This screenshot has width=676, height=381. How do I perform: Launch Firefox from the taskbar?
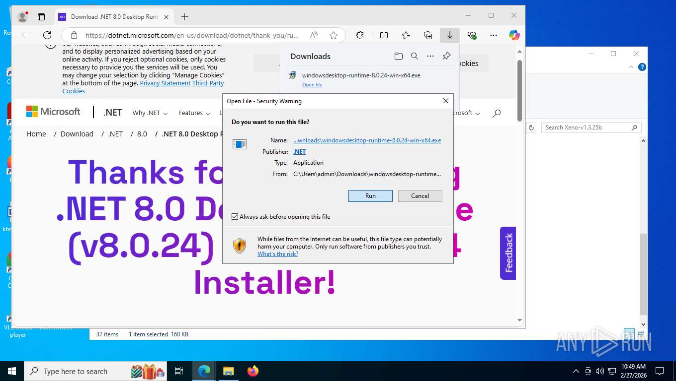[x=253, y=371]
